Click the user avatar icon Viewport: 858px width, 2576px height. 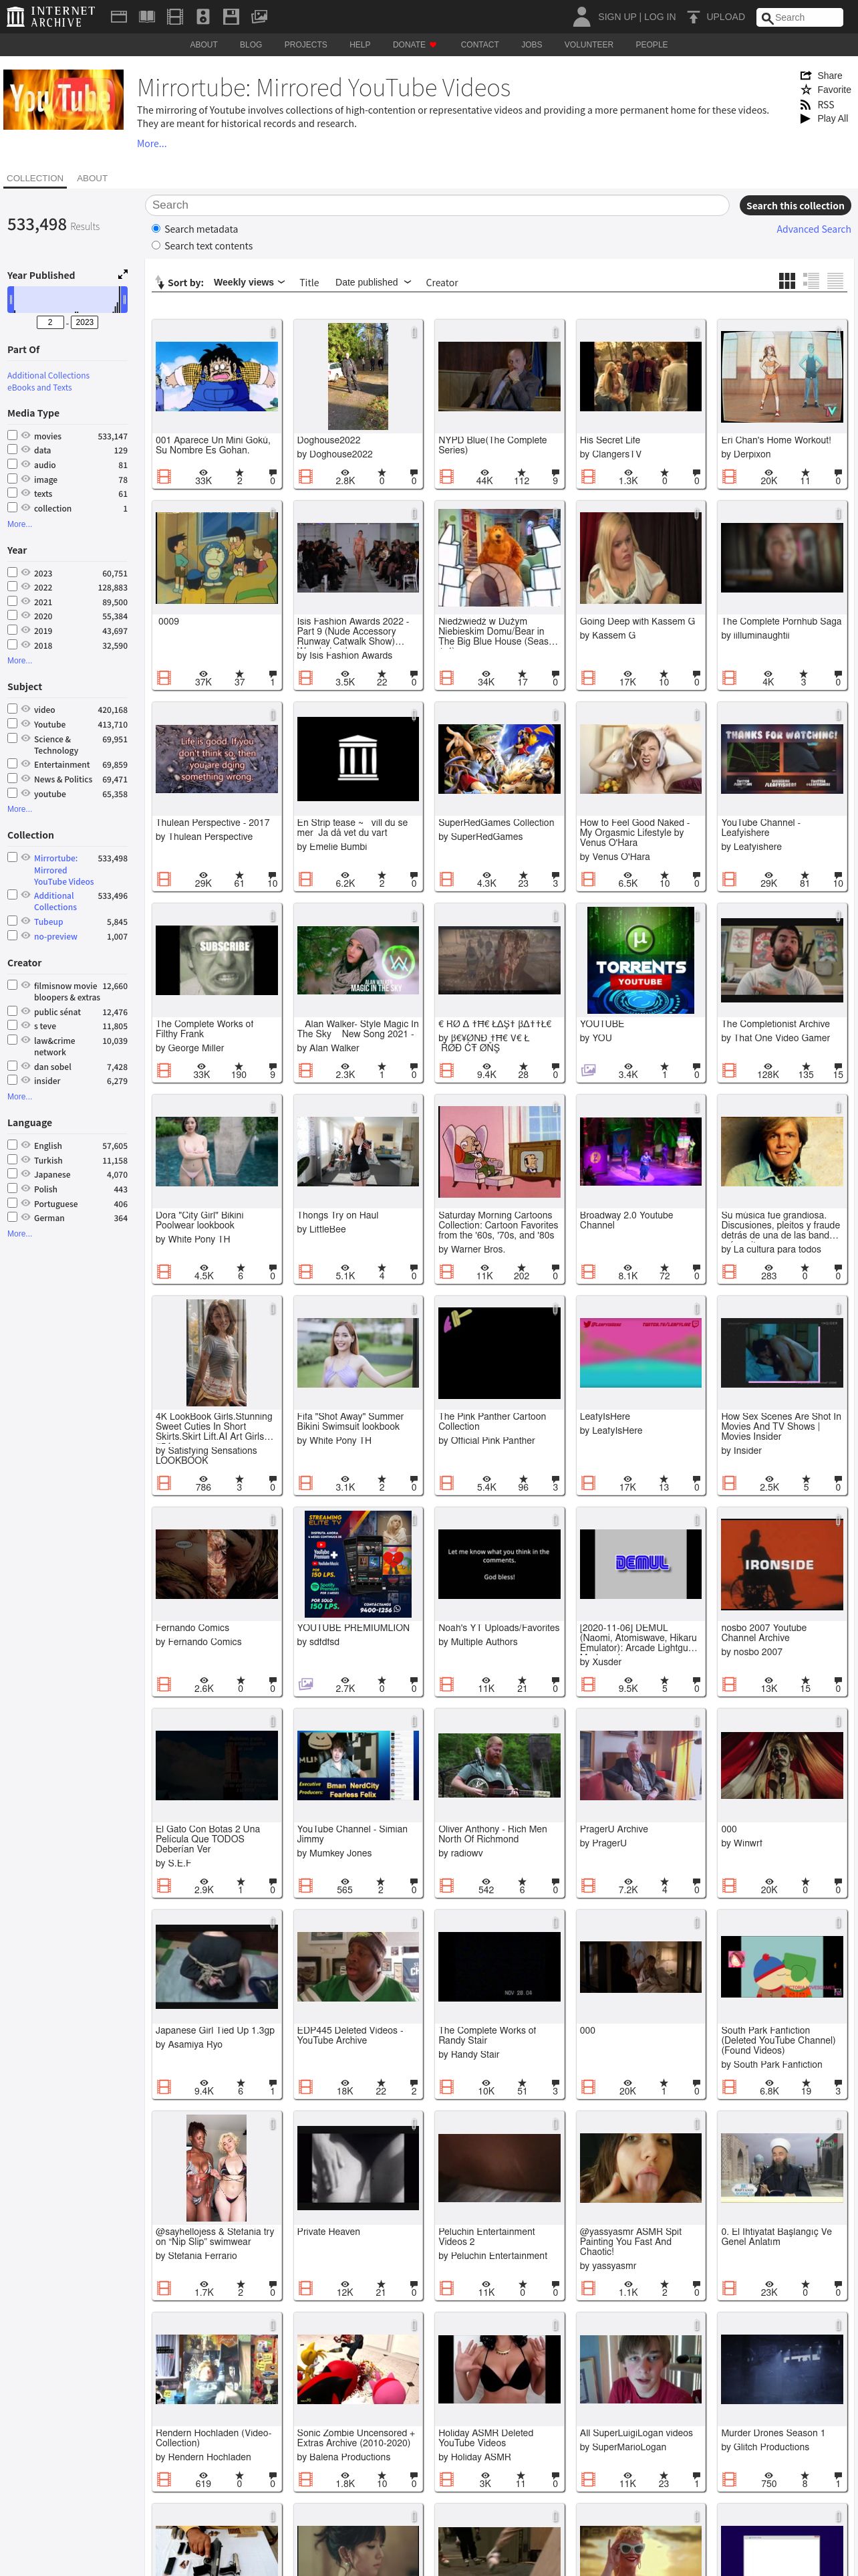[581, 16]
